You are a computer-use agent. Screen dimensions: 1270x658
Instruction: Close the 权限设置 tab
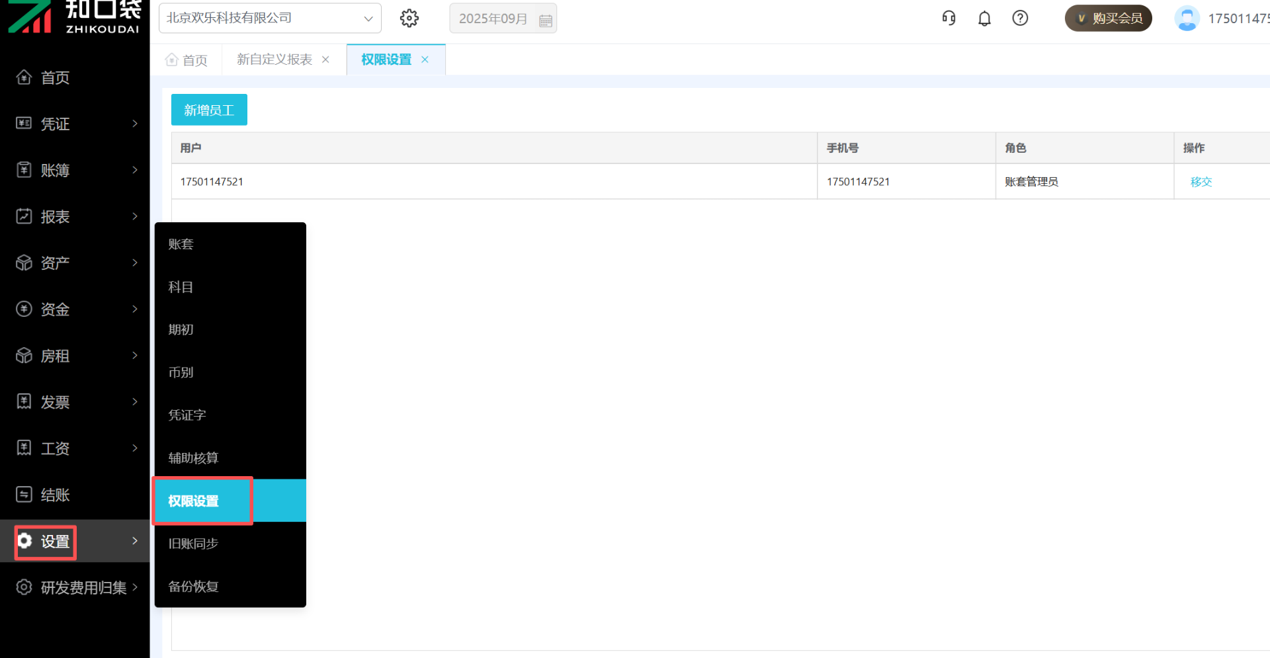pyautogui.click(x=425, y=60)
